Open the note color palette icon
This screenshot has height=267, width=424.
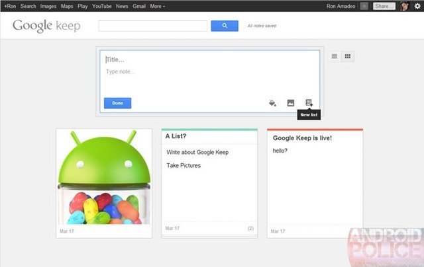coord(272,103)
